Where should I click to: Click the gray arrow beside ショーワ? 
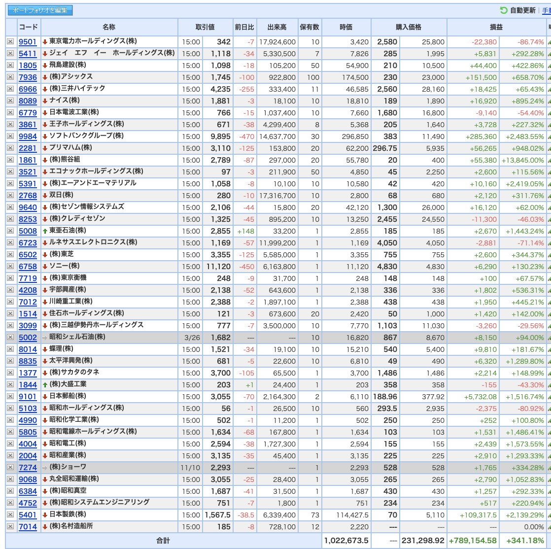pos(45,468)
